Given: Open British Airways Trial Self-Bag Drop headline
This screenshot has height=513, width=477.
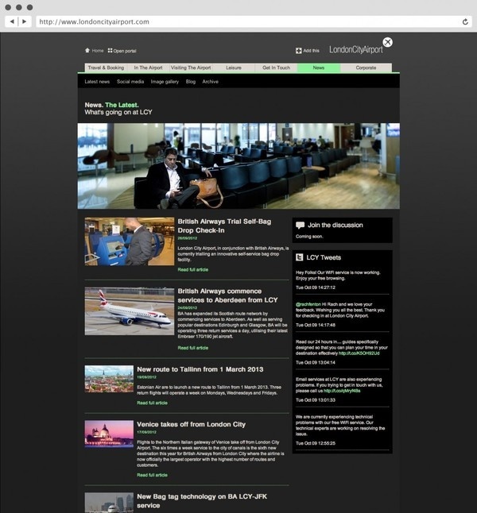Looking at the screenshot, I should pyautogui.click(x=224, y=226).
